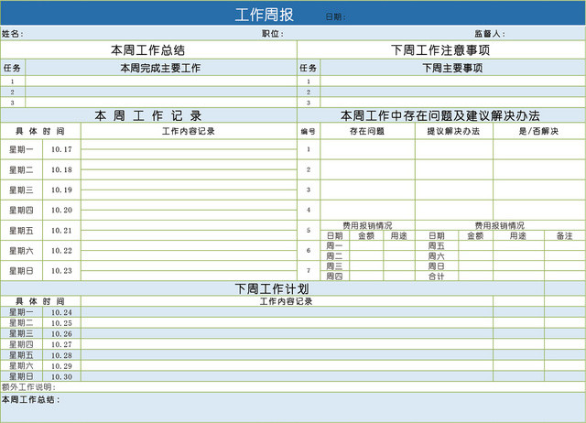Click the date cell 10.23
Screen dimensions: 586x423
tap(61, 271)
